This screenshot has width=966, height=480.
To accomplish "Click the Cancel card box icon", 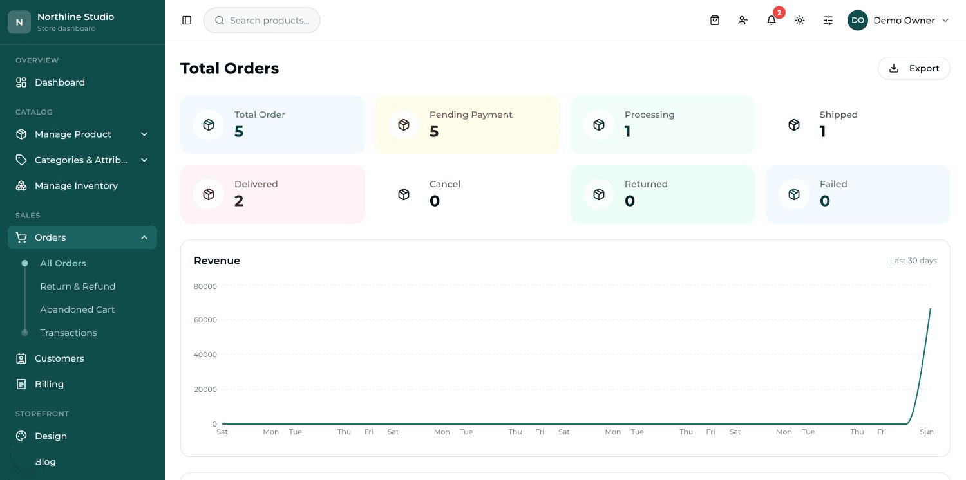I will click(404, 194).
